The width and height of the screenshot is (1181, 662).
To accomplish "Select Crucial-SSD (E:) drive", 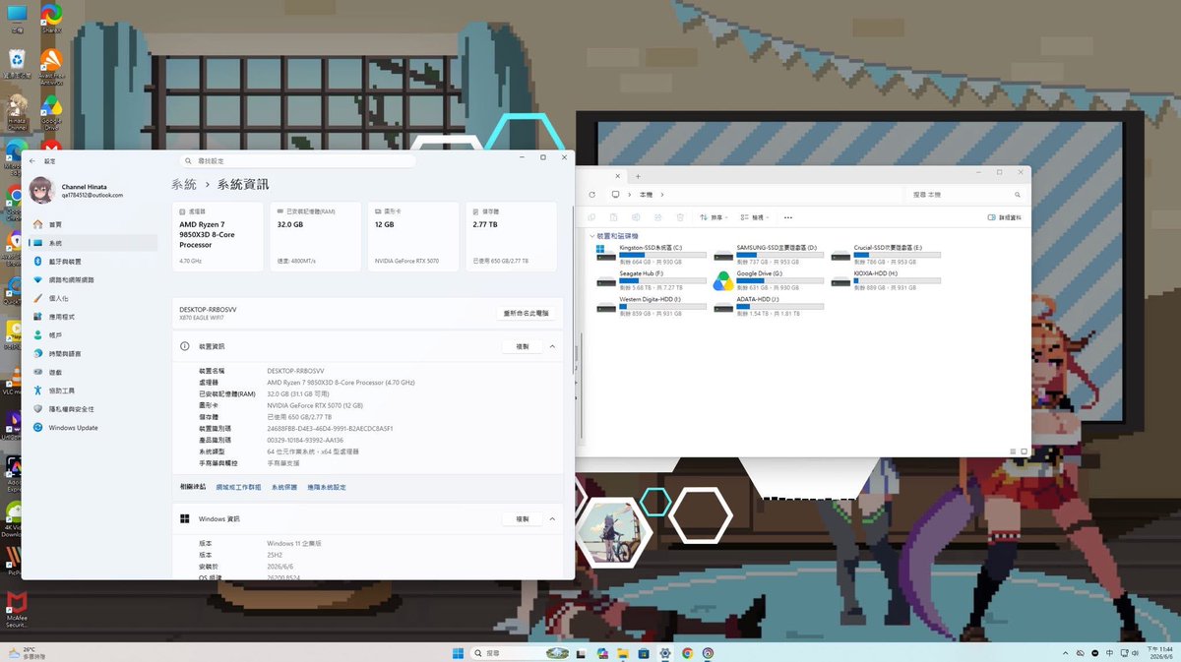I will (x=886, y=254).
